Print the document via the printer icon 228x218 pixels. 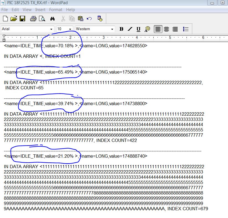[x=33, y=19]
